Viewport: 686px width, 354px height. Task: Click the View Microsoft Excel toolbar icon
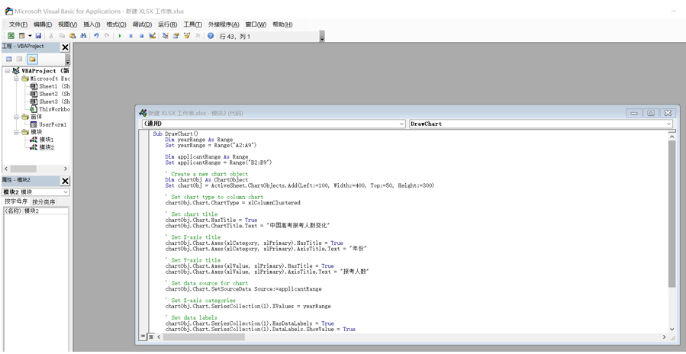[x=11, y=36]
